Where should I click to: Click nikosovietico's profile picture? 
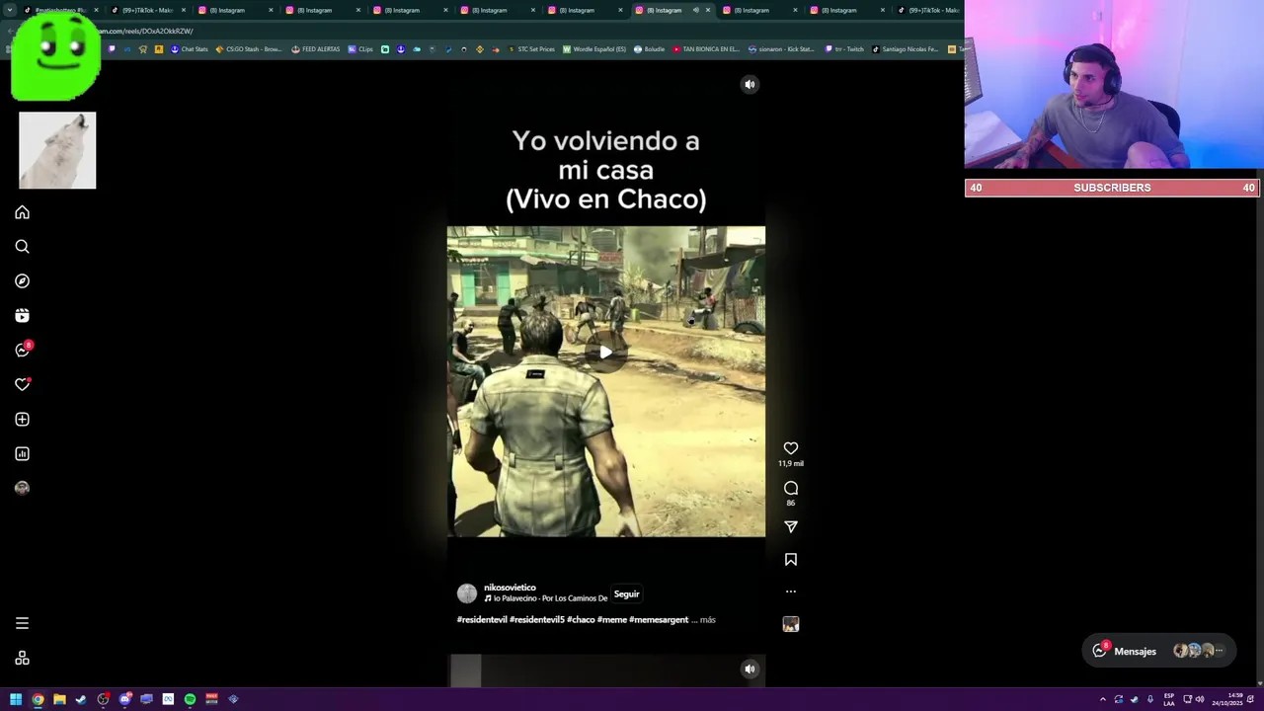(x=467, y=593)
